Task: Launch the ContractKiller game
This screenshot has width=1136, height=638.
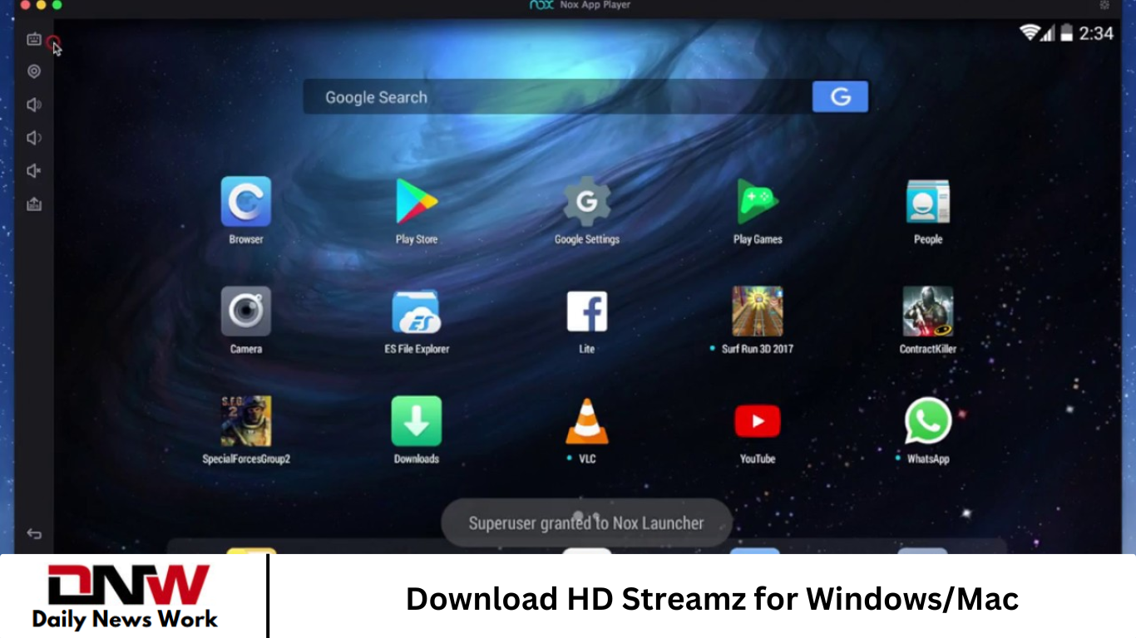Action: [x=928, y=312]
